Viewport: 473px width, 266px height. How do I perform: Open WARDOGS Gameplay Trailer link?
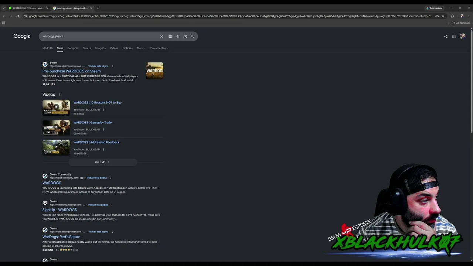(x=93, y=123)
